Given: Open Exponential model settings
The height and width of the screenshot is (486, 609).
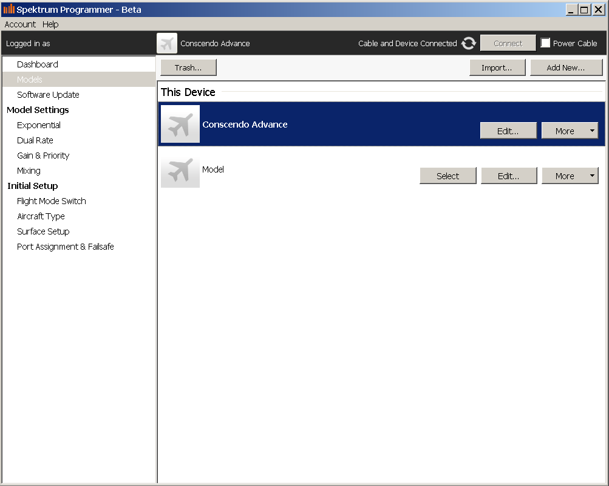Looking at the screenshot, I should (39, 125).
